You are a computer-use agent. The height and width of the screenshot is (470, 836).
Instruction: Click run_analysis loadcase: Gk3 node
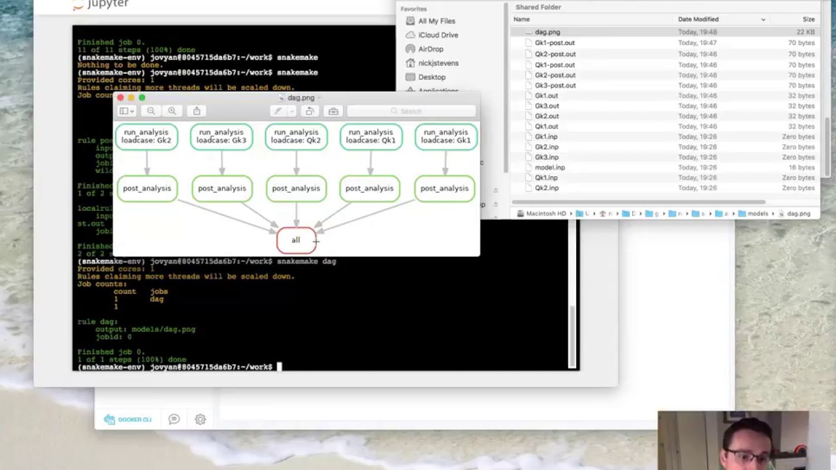coord(221,136)
